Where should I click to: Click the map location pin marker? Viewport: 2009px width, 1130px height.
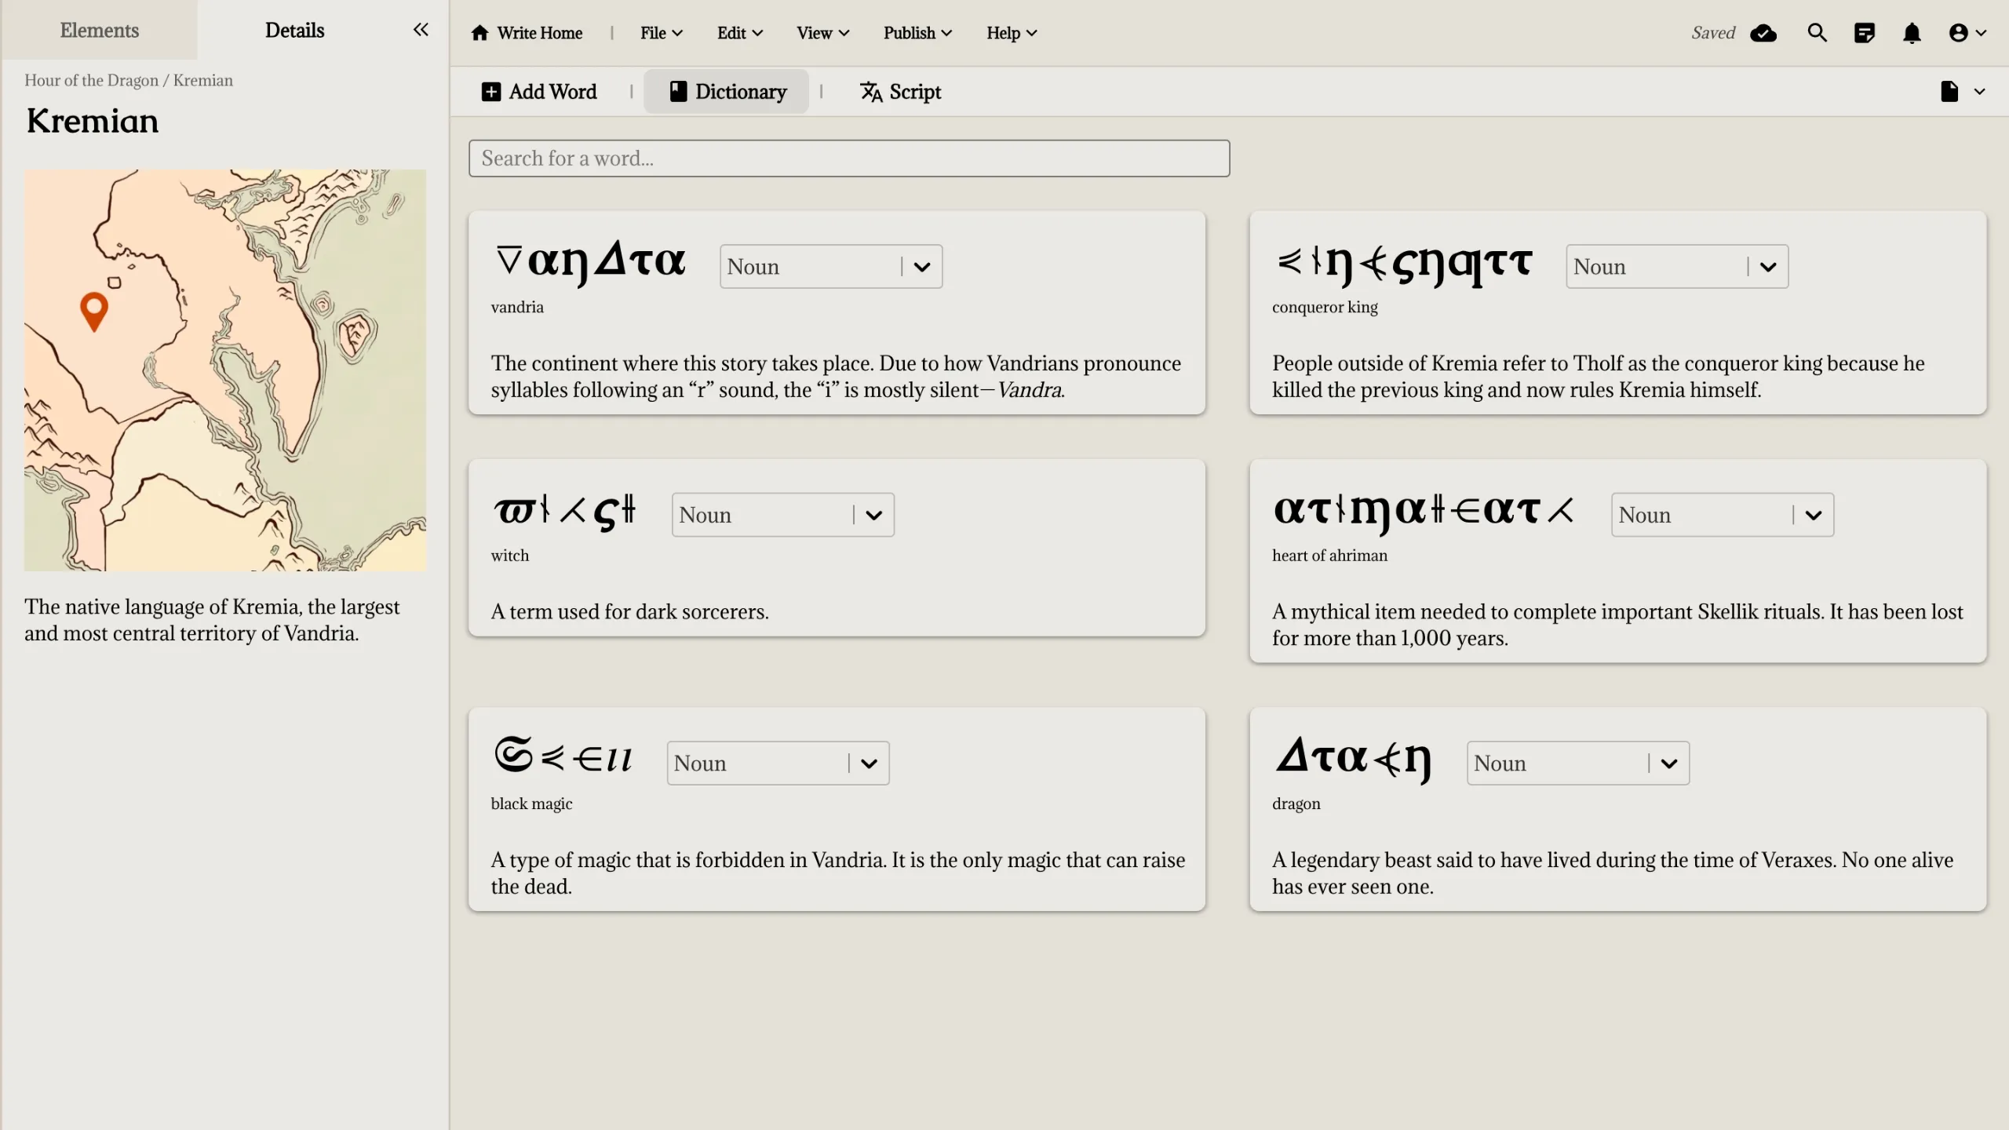(x=94, y=309)
